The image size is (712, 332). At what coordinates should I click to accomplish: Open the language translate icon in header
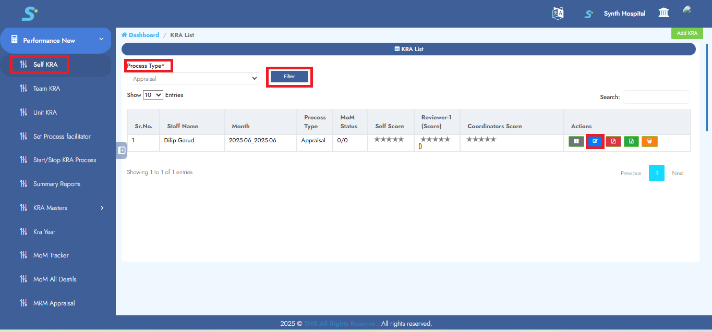coord(558,14)
